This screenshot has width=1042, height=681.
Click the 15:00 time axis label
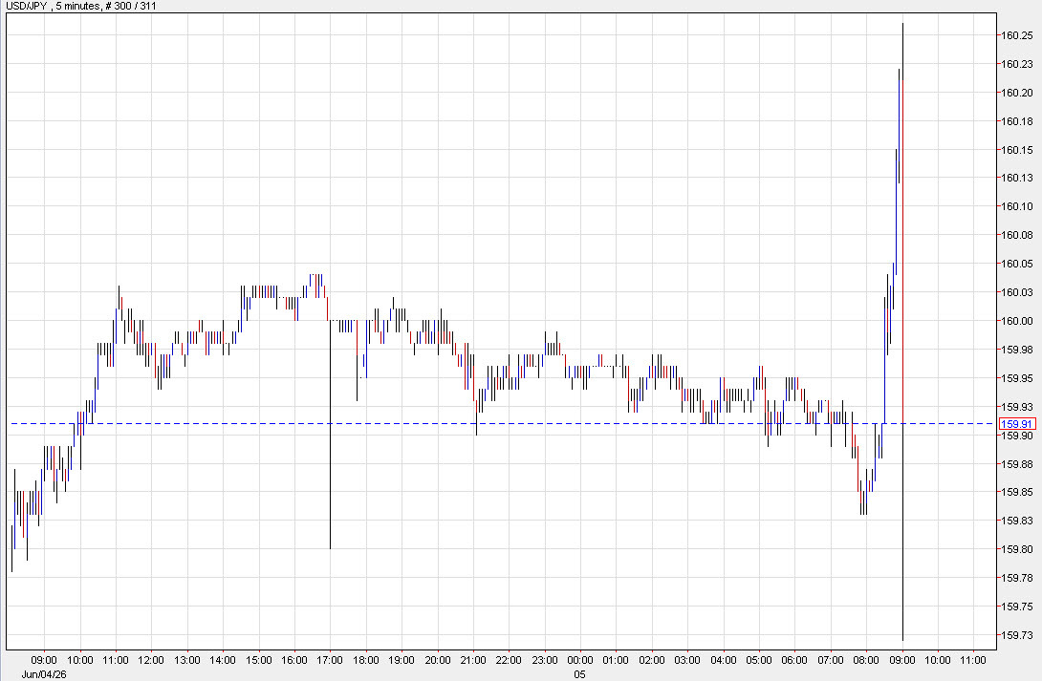click(258, 660)
